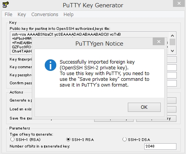Open the File menu

click(8, 15)
